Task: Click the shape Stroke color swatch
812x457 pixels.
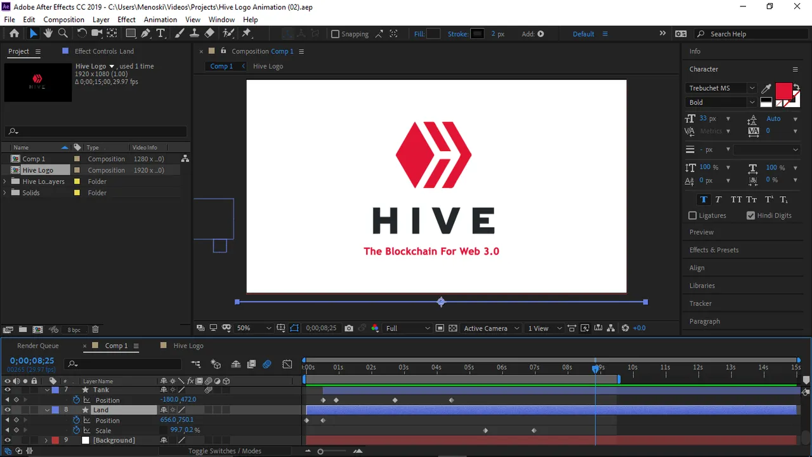Action: [x=477, y=34]
